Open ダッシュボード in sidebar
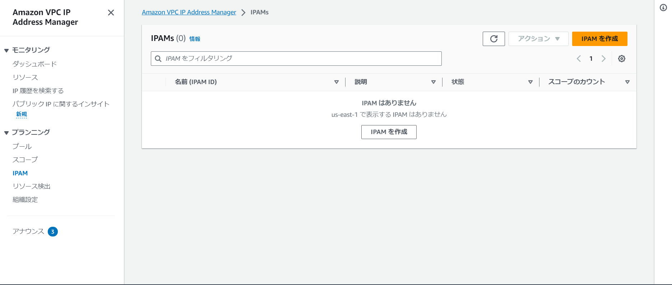 (x=34, y=64)
